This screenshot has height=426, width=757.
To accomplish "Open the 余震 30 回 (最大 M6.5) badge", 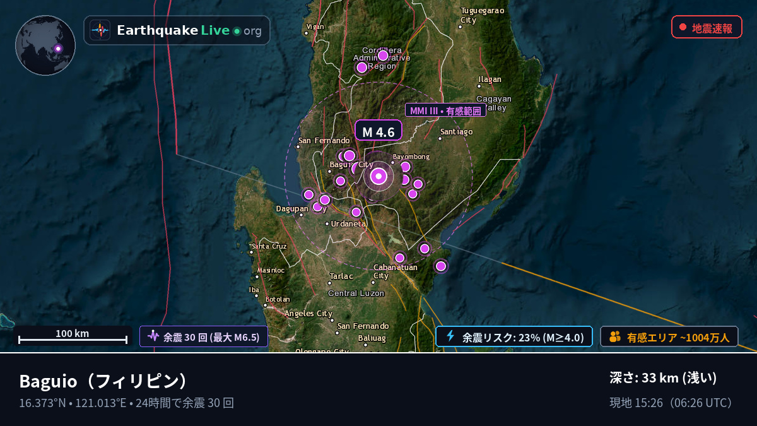I will coord(204,336).
